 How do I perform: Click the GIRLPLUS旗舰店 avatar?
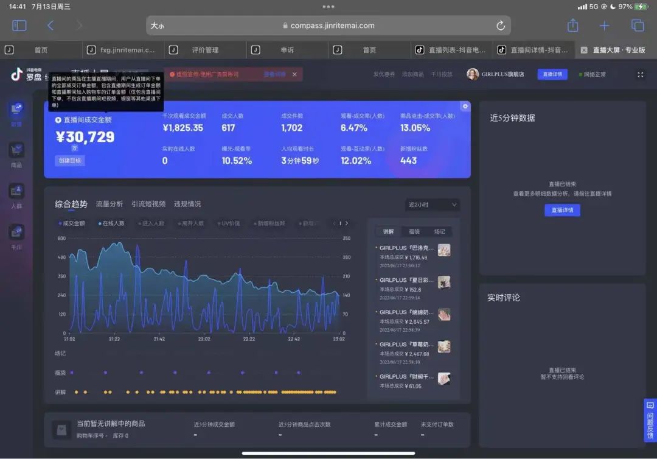473,74
